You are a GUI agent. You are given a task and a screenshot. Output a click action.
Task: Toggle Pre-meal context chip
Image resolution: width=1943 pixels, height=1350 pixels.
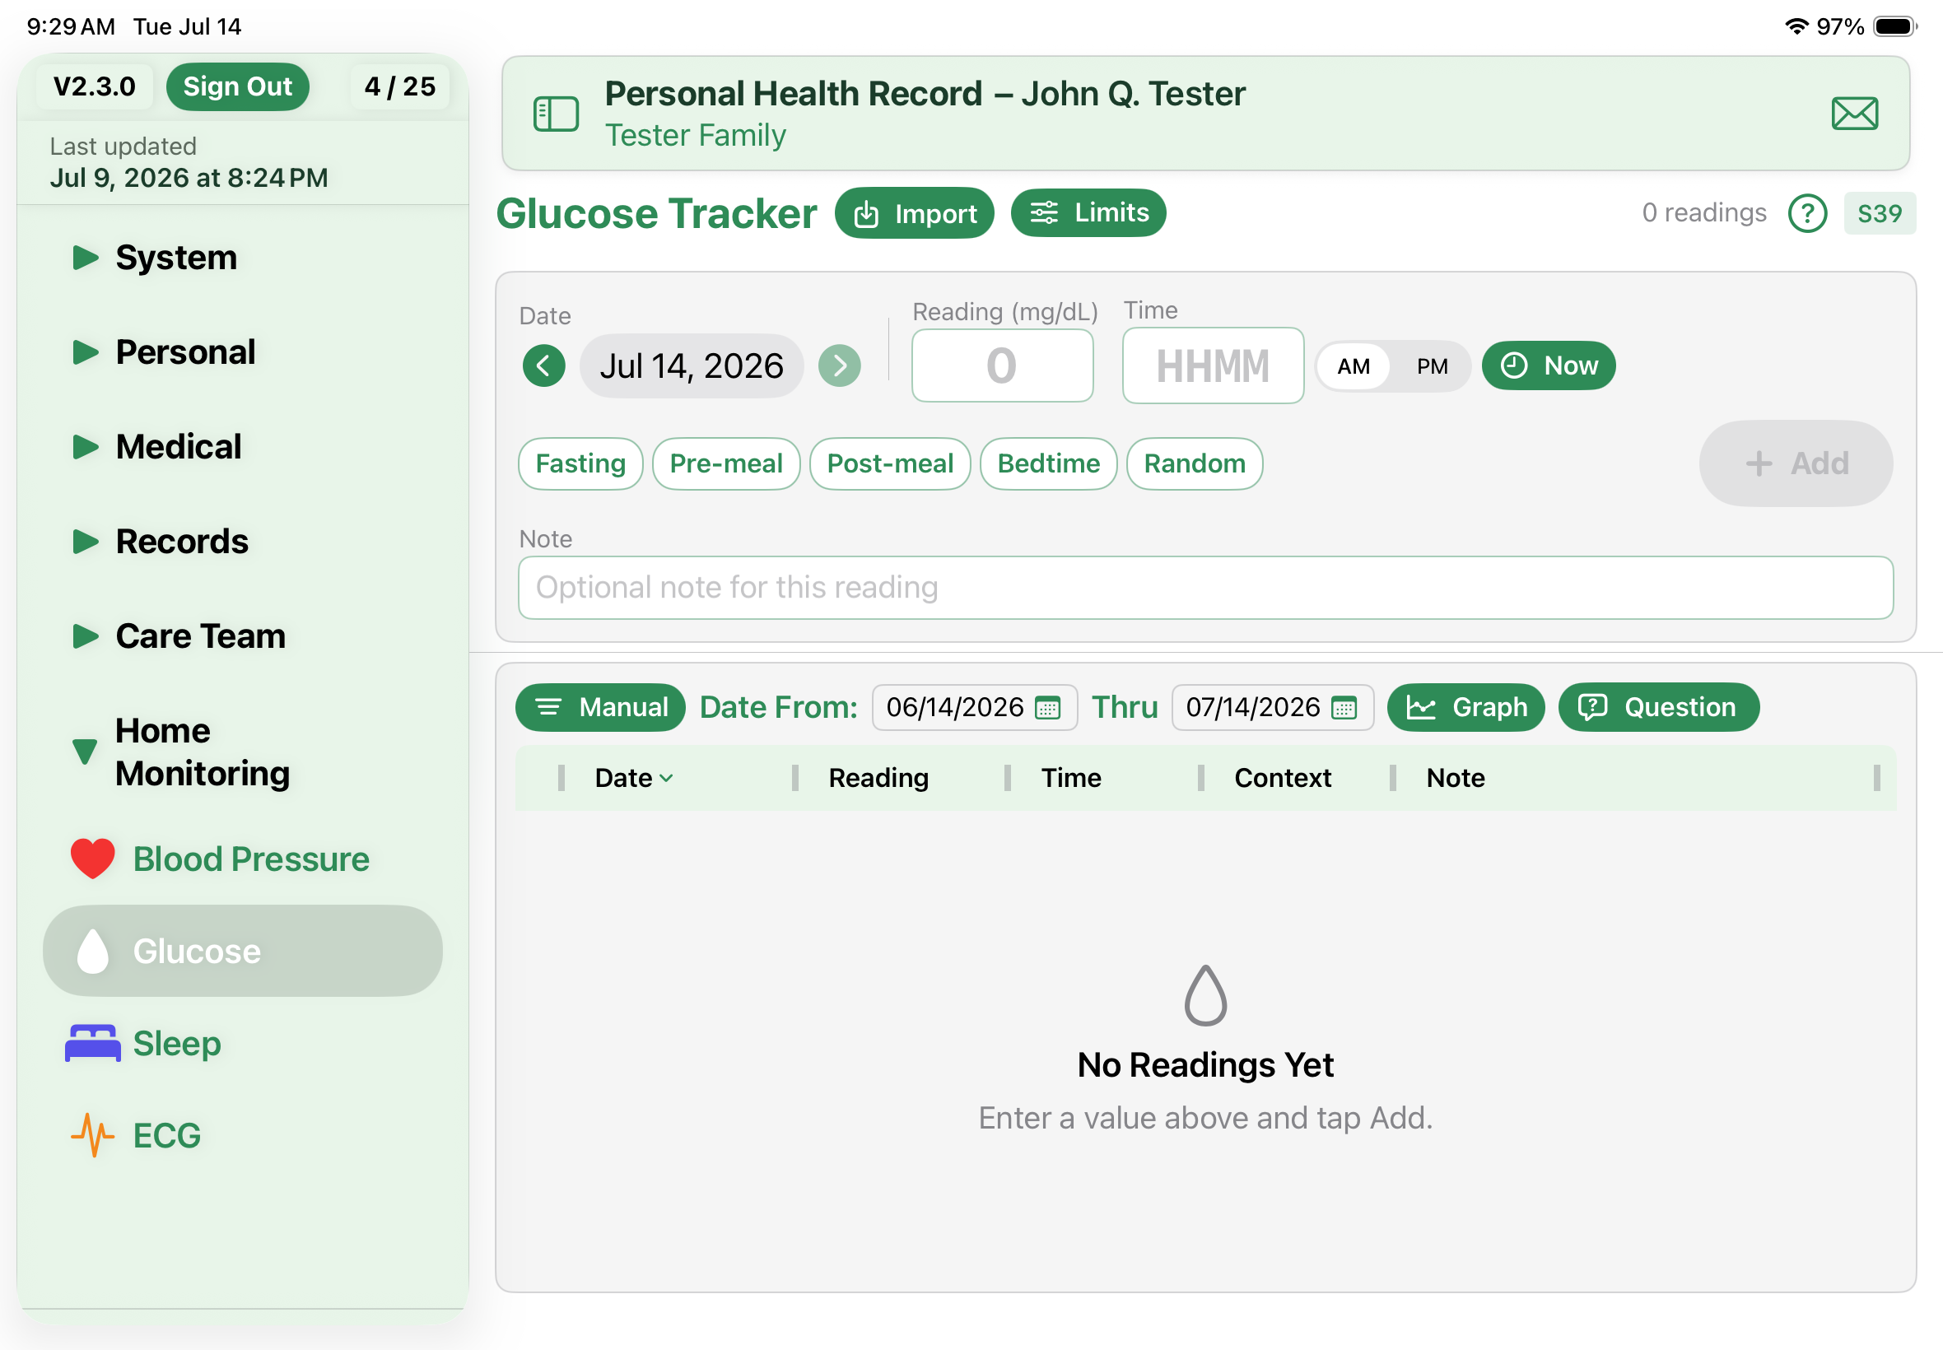726,463
